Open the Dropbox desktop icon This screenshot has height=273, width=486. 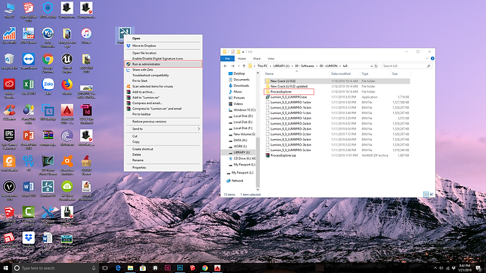29,240
